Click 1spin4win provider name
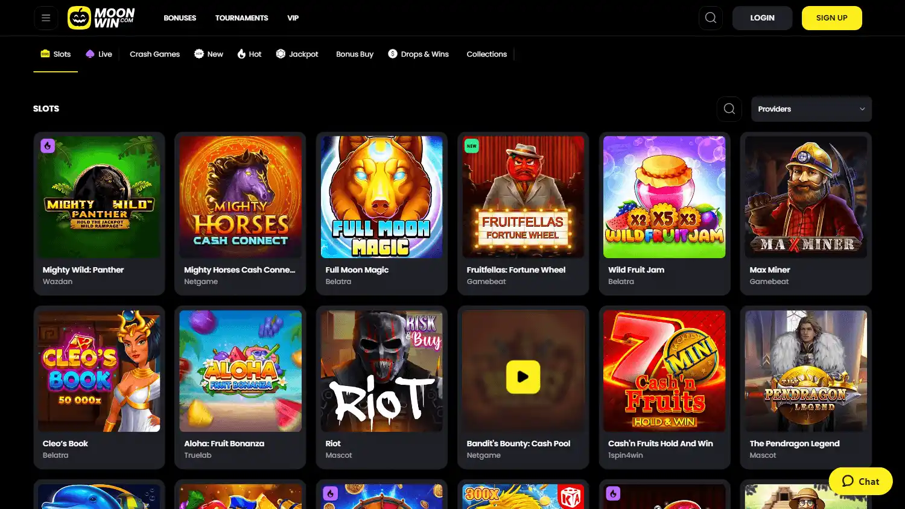Viewport: 905px width, 509px height. (625, 455)
